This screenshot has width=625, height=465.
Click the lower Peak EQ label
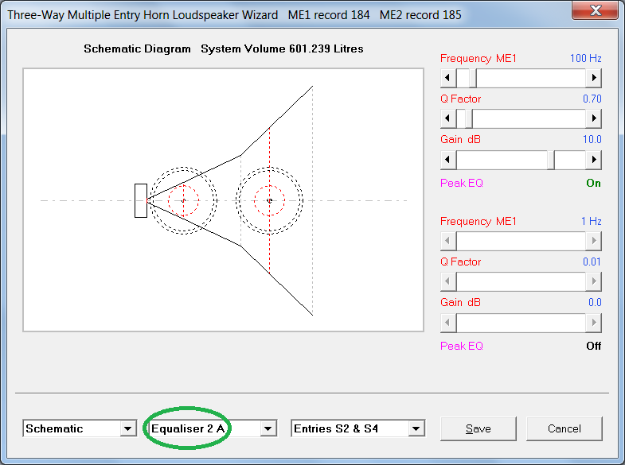462,346
